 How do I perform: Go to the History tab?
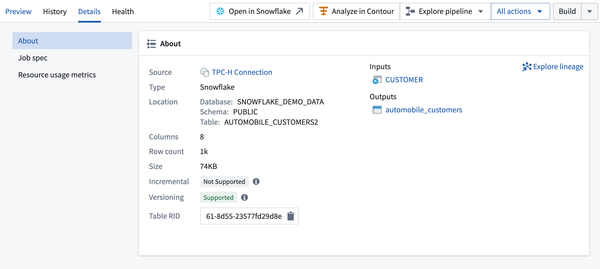55,12
